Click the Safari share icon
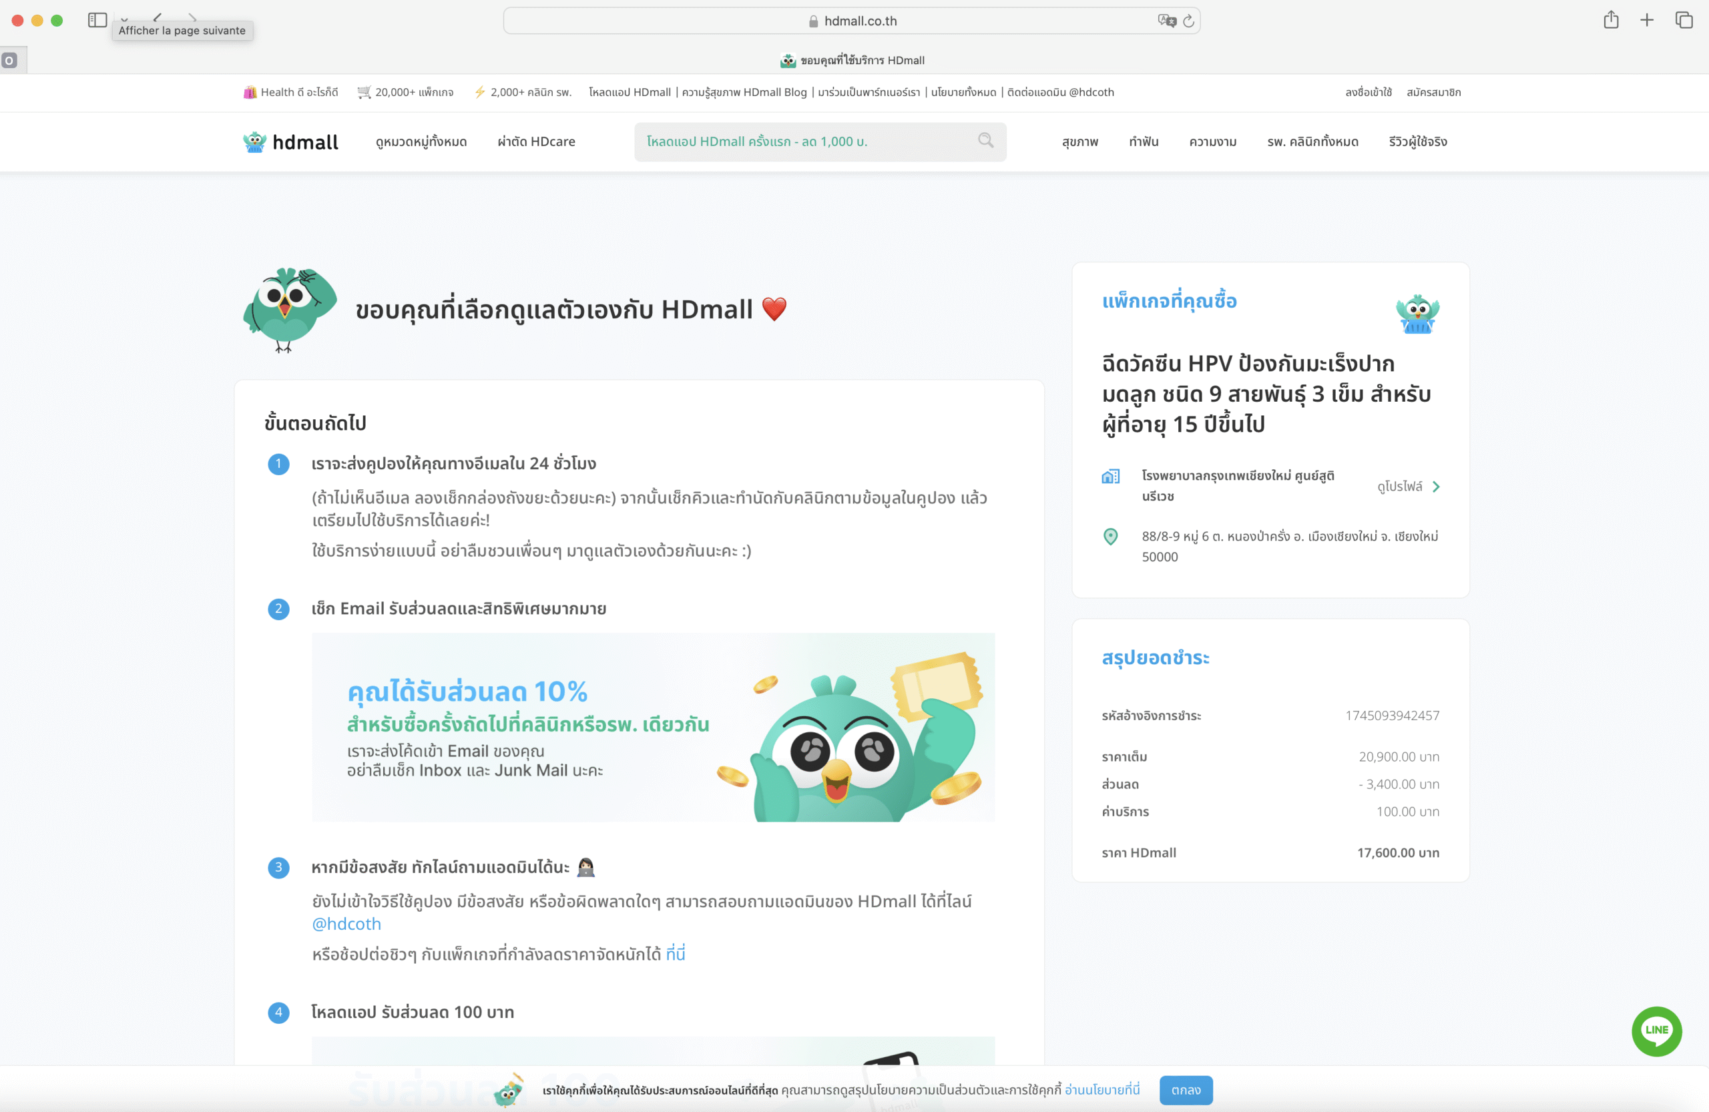This screenshot has height=1112, width=1709. 1611,20
